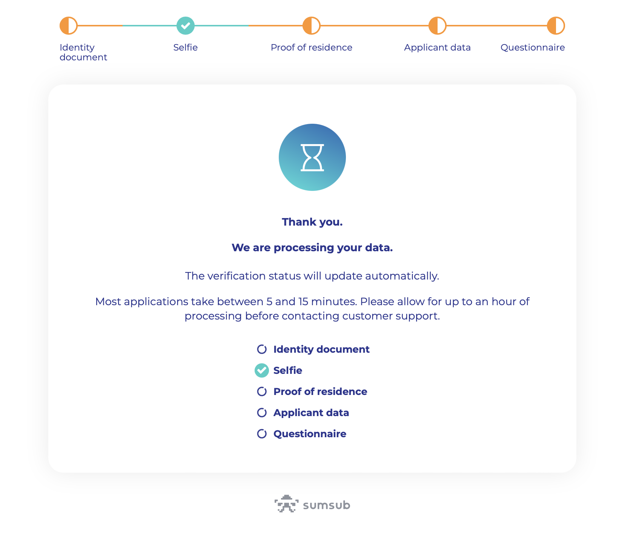Click the Identity document step circle
Image resolution: width=639 pixels, height=547 pixels.
(x=69, y=26)
